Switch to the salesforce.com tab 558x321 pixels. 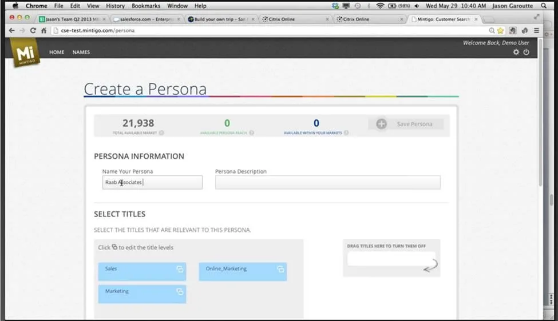point(146,19)
